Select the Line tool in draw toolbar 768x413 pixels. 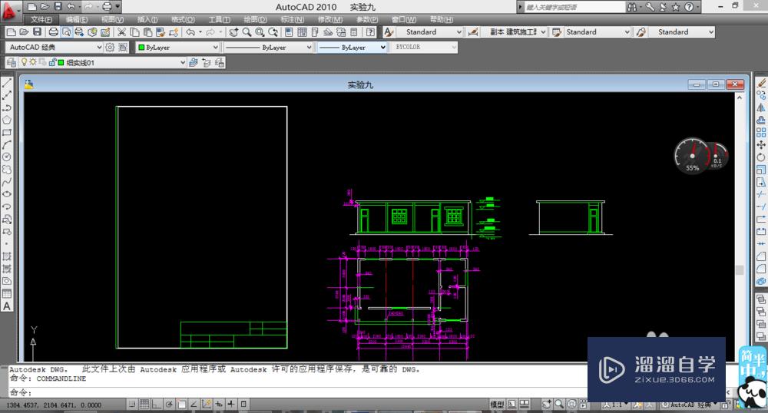pos(7,83)
